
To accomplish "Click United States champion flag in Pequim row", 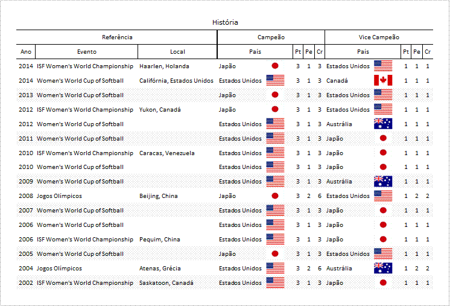I will (275, 240).
